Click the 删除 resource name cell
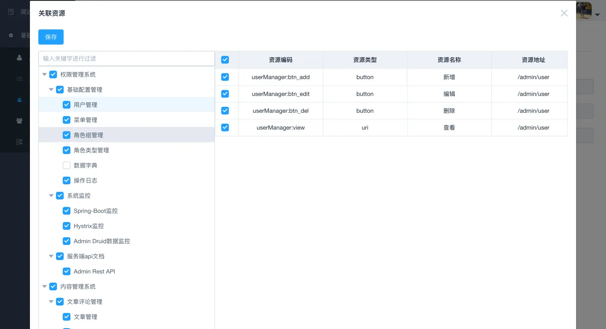The width and height of the screenshot is (606, 329). click(x=449, y=110)
